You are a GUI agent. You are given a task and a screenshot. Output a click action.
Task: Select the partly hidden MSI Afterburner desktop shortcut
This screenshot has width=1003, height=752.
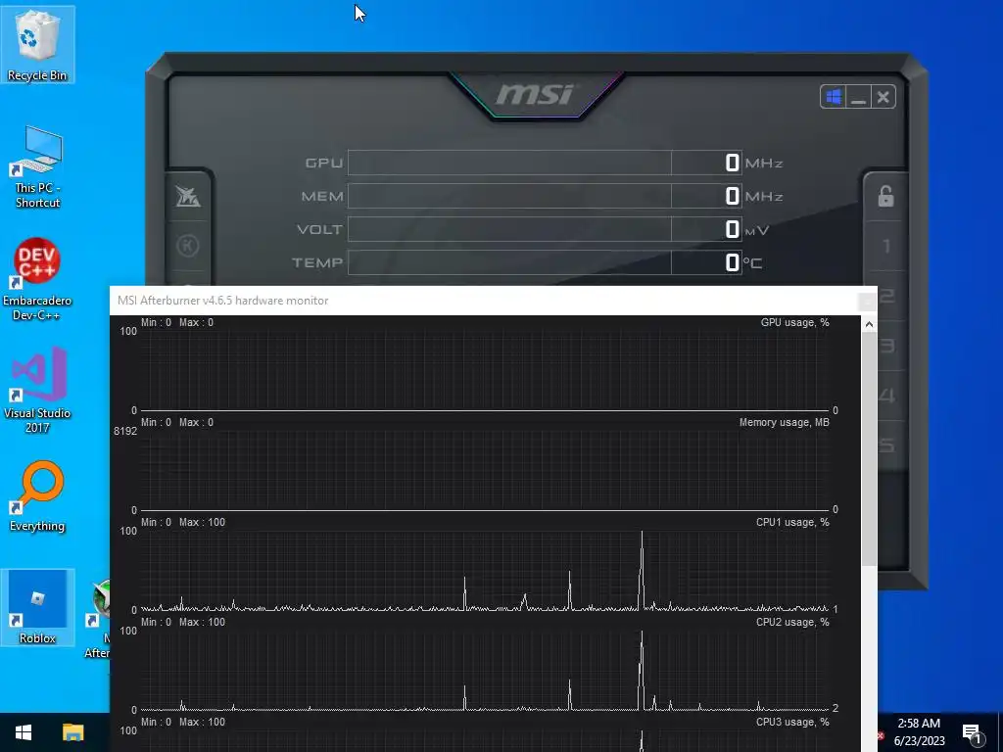97,619
